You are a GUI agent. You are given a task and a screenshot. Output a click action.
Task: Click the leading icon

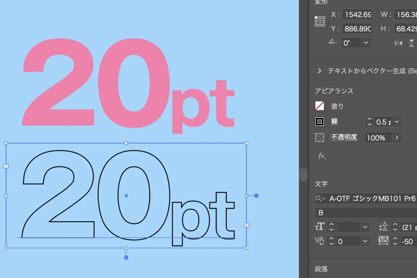[383, 227]
